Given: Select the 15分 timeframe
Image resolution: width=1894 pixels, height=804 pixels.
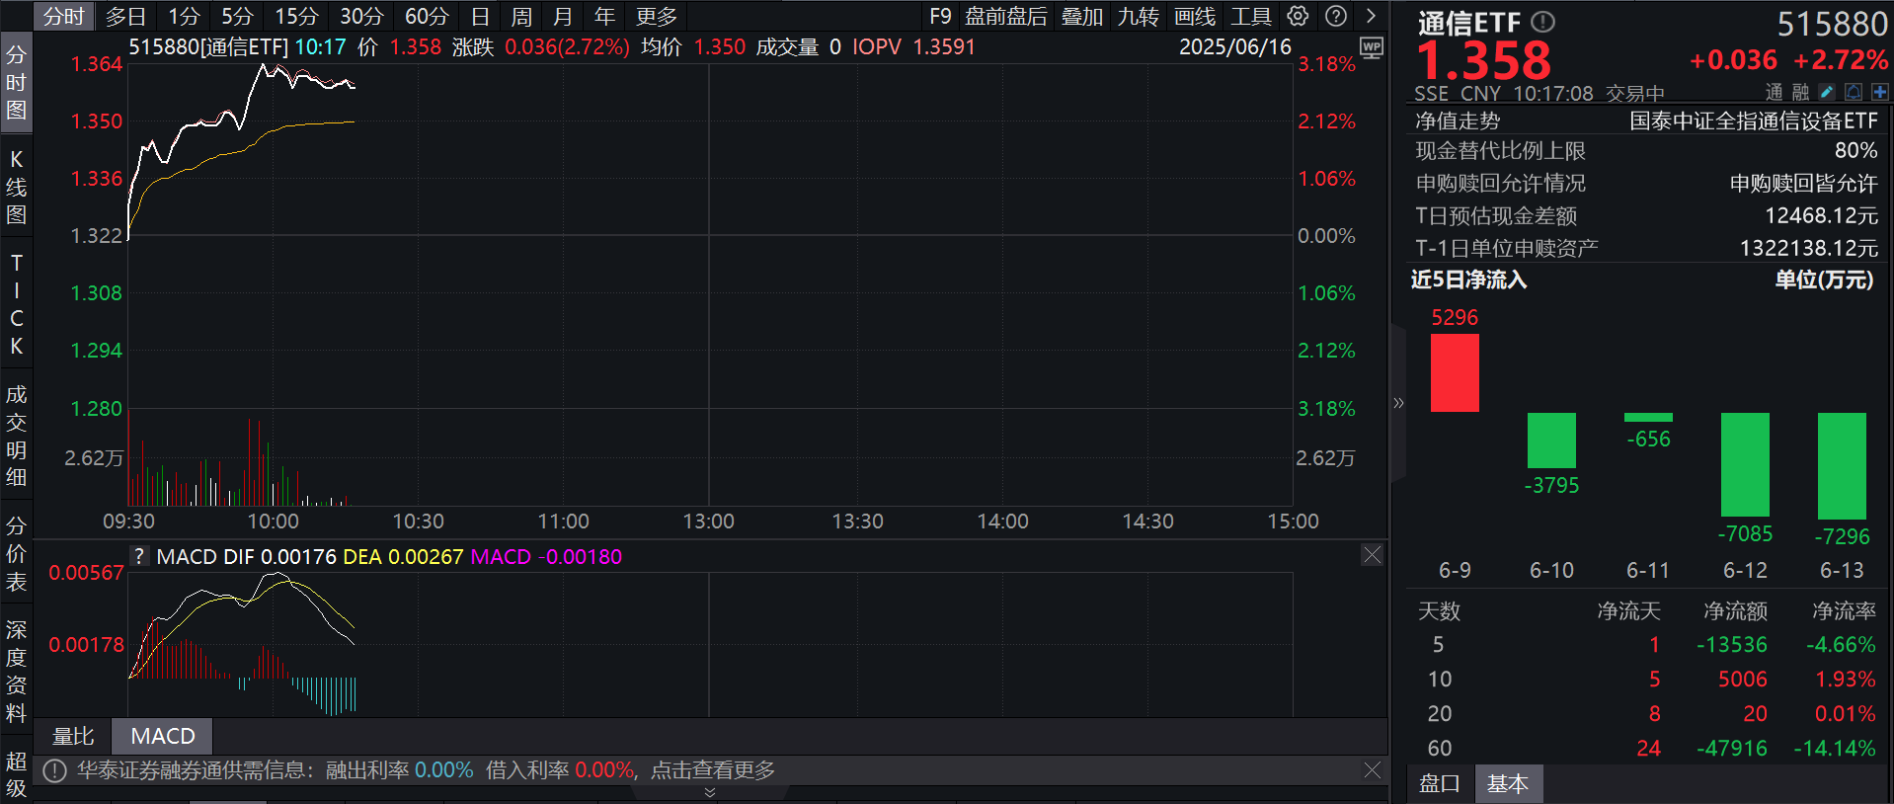Looking at the screenshot, I should pyautogui.click(x=296, y=16).
